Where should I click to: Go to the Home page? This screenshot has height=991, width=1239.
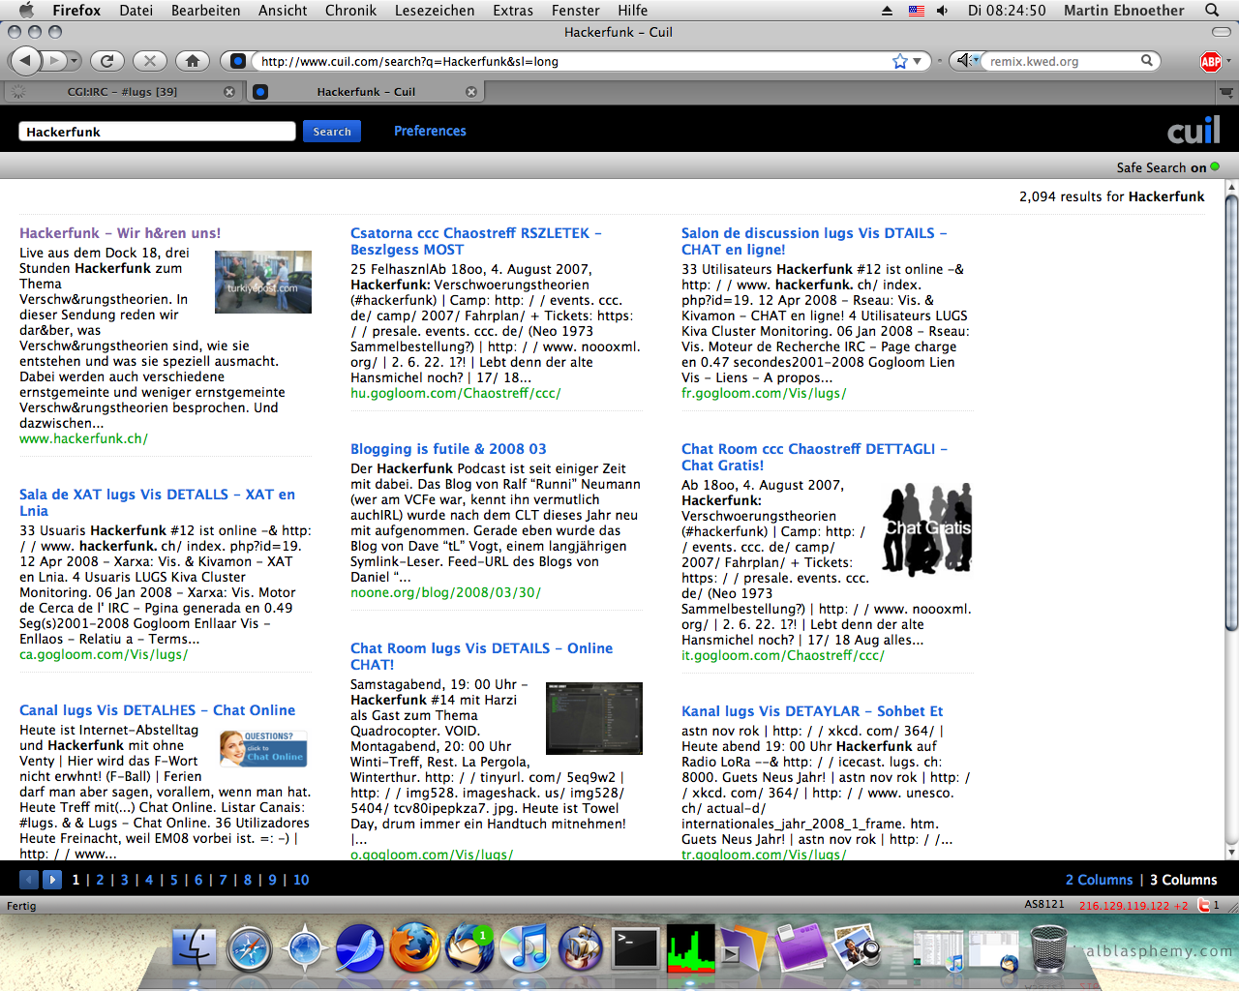tap(193, 61)
